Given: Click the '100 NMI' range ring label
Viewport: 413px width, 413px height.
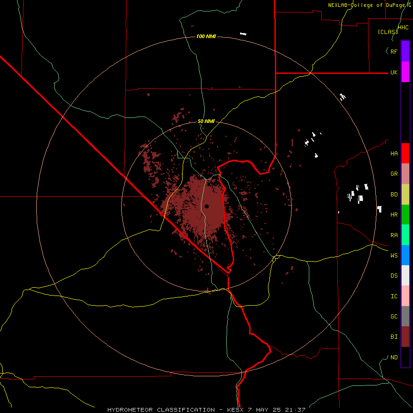Looking at the screenshot, I should pyautogui.click(x=206, y=36).
